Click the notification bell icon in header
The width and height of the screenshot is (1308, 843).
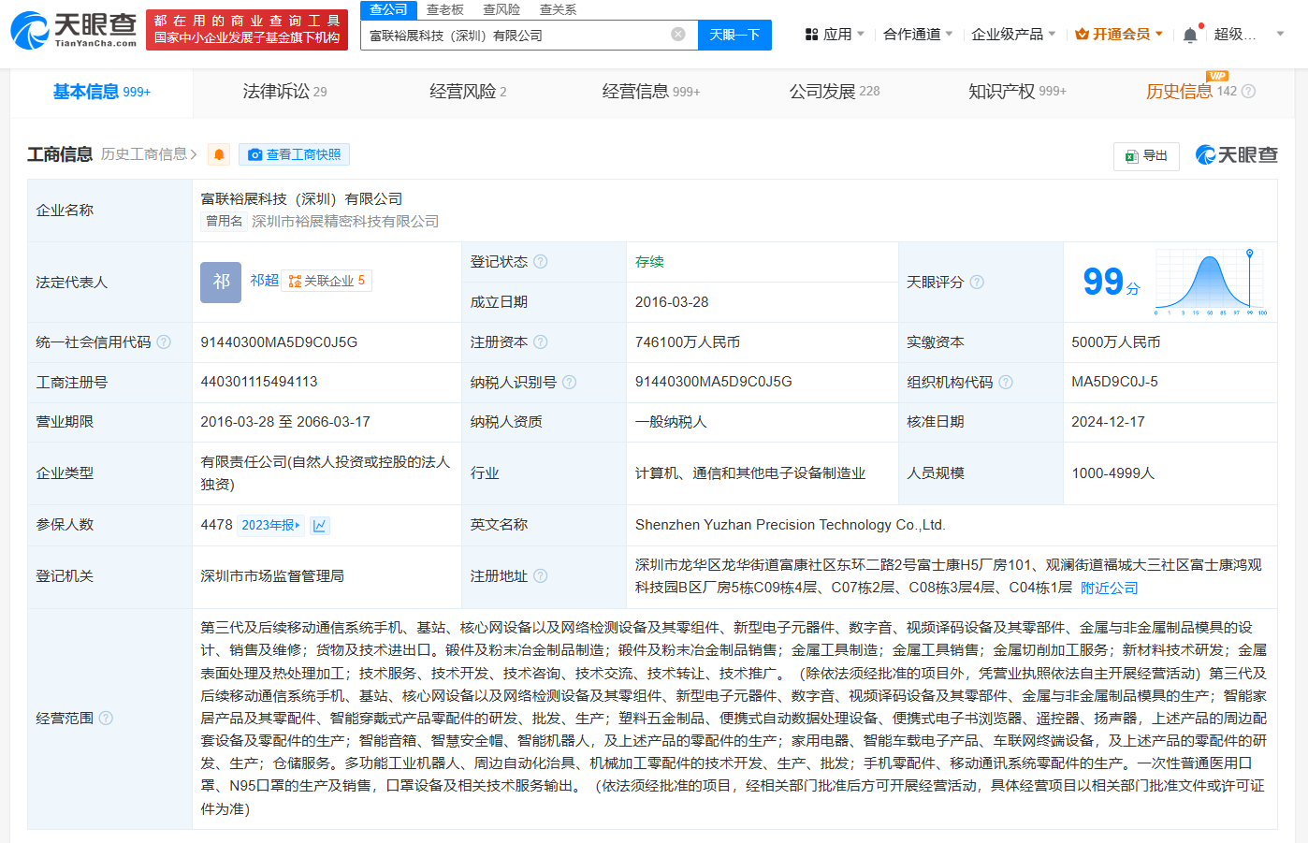[x=1189, y=35]
